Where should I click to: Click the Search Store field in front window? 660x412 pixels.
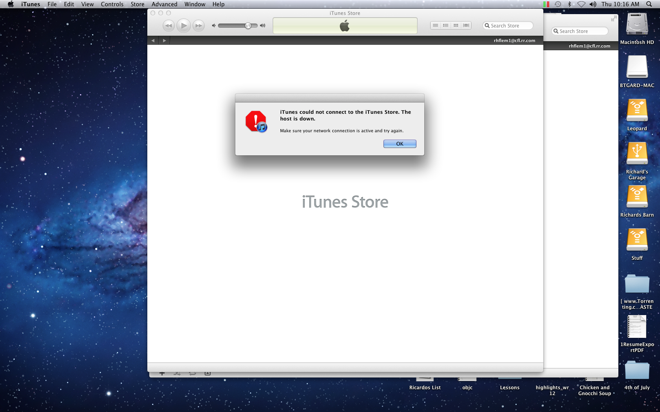tap(508, 26)
